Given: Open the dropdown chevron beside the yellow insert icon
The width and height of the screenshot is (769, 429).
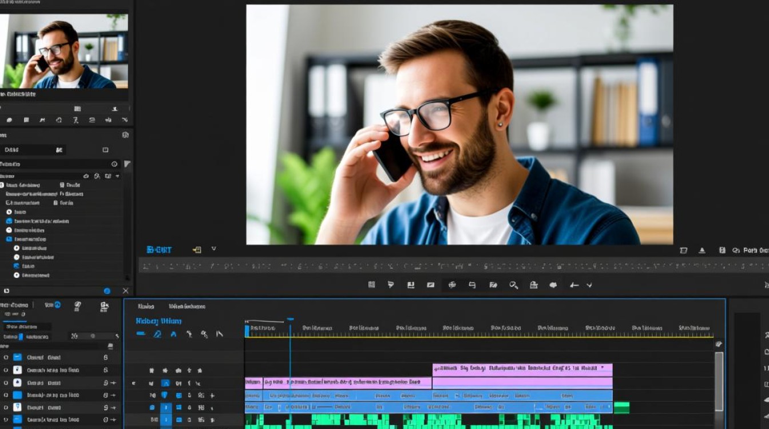Looking at the screenshot, I should (x=213, y=249).
